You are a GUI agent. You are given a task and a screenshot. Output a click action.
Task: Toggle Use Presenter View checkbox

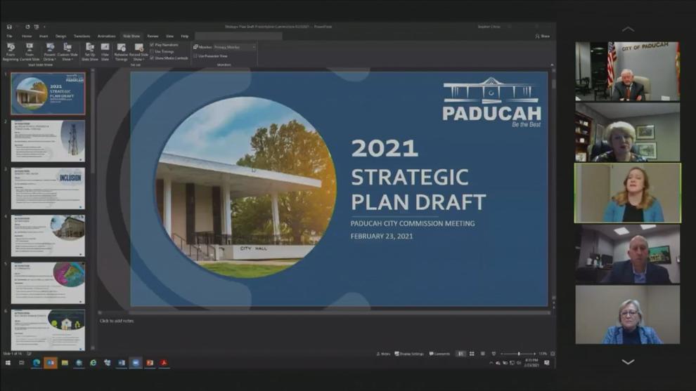coord(195,56)
